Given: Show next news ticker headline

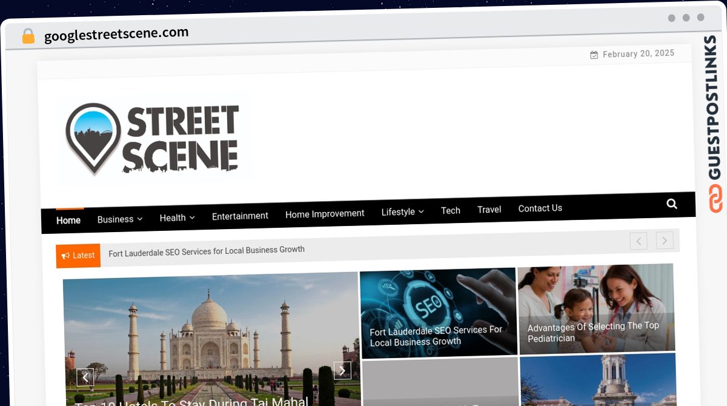Looking at the screenshot, I should coord(665,241).
